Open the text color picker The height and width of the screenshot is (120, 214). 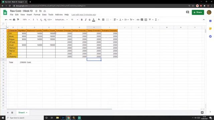click(94, 20)
